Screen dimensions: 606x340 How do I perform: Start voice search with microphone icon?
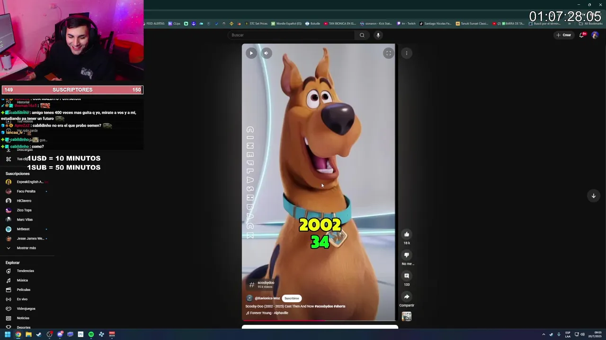[378, 35]
